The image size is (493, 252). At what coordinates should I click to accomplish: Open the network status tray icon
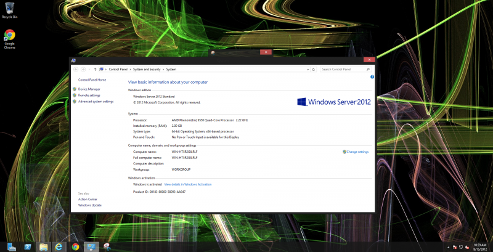pyautogui.click(x=461, y=247)
